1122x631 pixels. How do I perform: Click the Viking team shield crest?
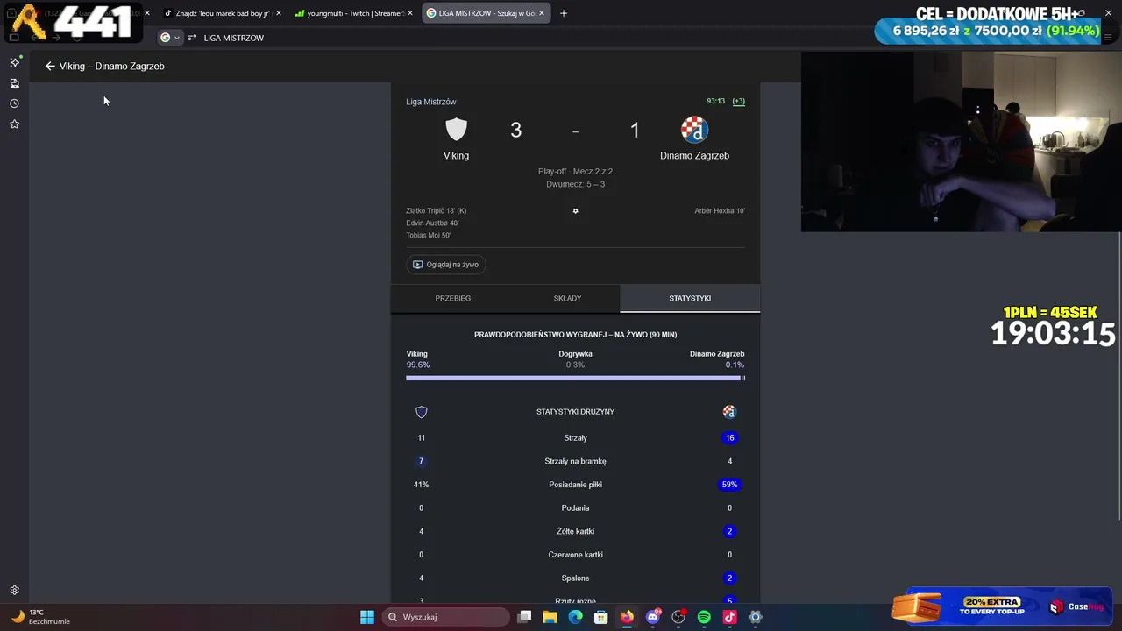pyautogui.click(x=456, y=130)
